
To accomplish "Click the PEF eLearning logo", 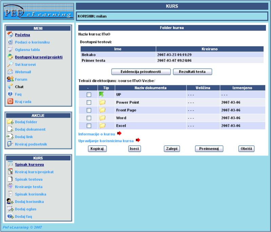I will 38,11.
